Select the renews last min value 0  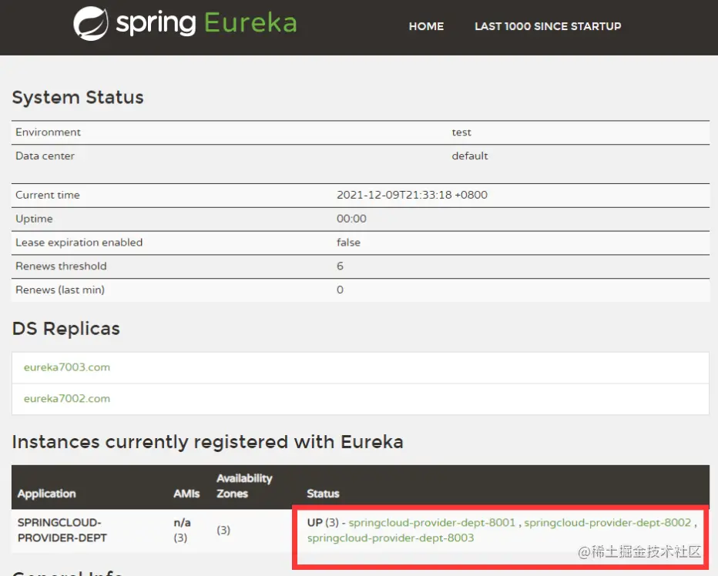point(340,290)
